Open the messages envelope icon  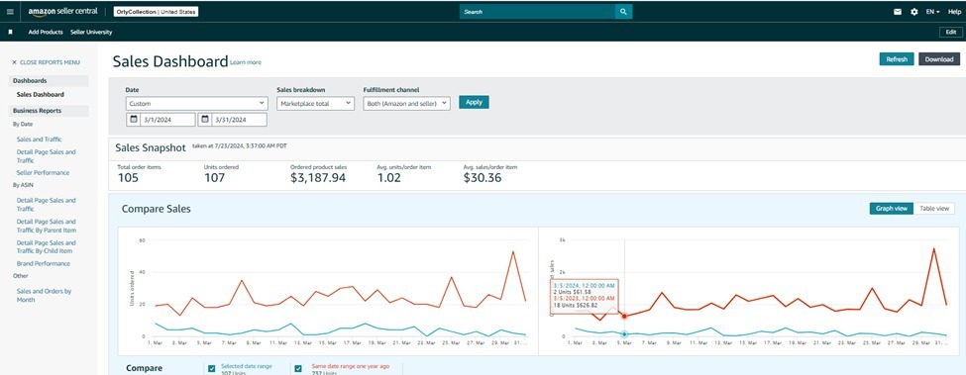pos(898,12)
